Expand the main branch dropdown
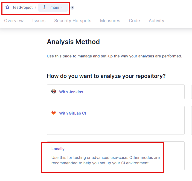The image size is (192, 181). [53, 8]
